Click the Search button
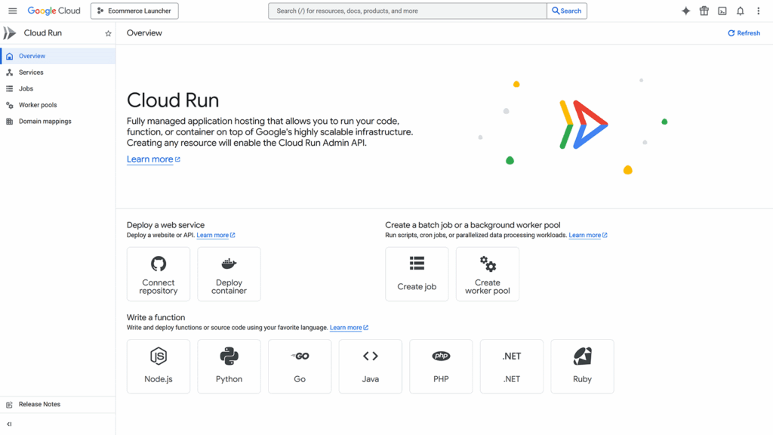This screenshot has height=435, width=773. (567, 11)
